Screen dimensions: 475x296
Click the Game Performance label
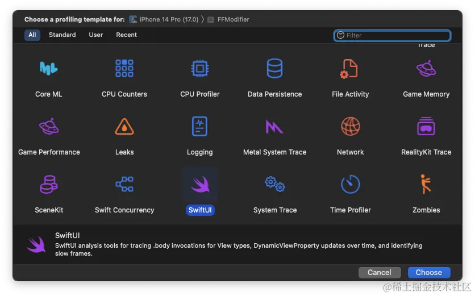click(x=49, y=152)
